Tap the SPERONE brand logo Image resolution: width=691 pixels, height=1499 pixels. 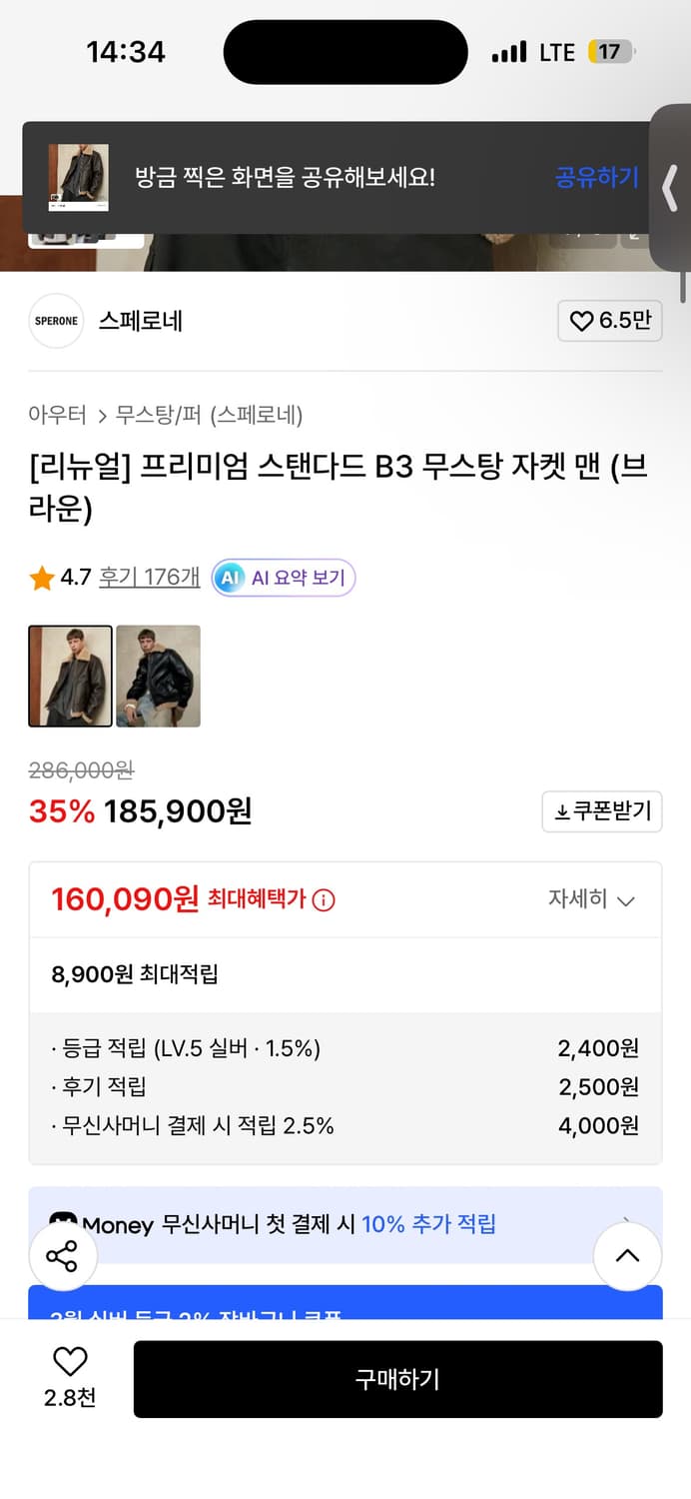pyautogui.click(x=56, y=321)
